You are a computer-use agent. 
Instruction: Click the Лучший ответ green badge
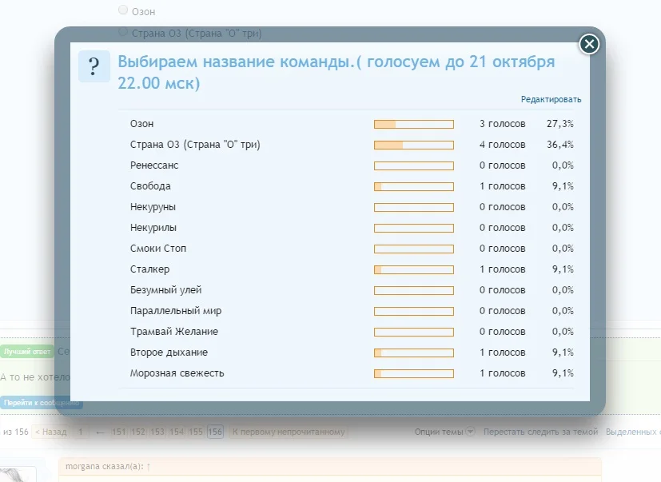(x=27, y=351)
